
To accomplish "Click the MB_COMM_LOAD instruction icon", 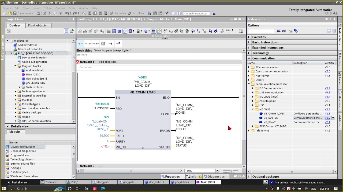I will (x=261, y=114).
